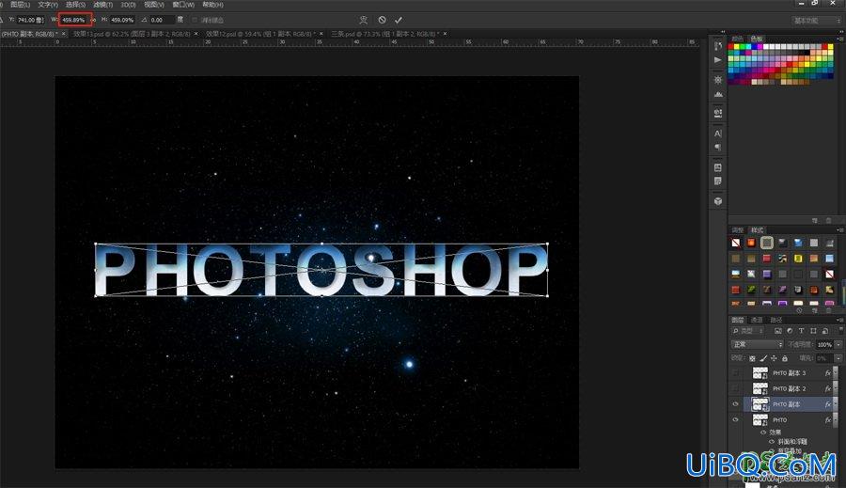
Task: Toggle lock position icon
Action: 775,358
